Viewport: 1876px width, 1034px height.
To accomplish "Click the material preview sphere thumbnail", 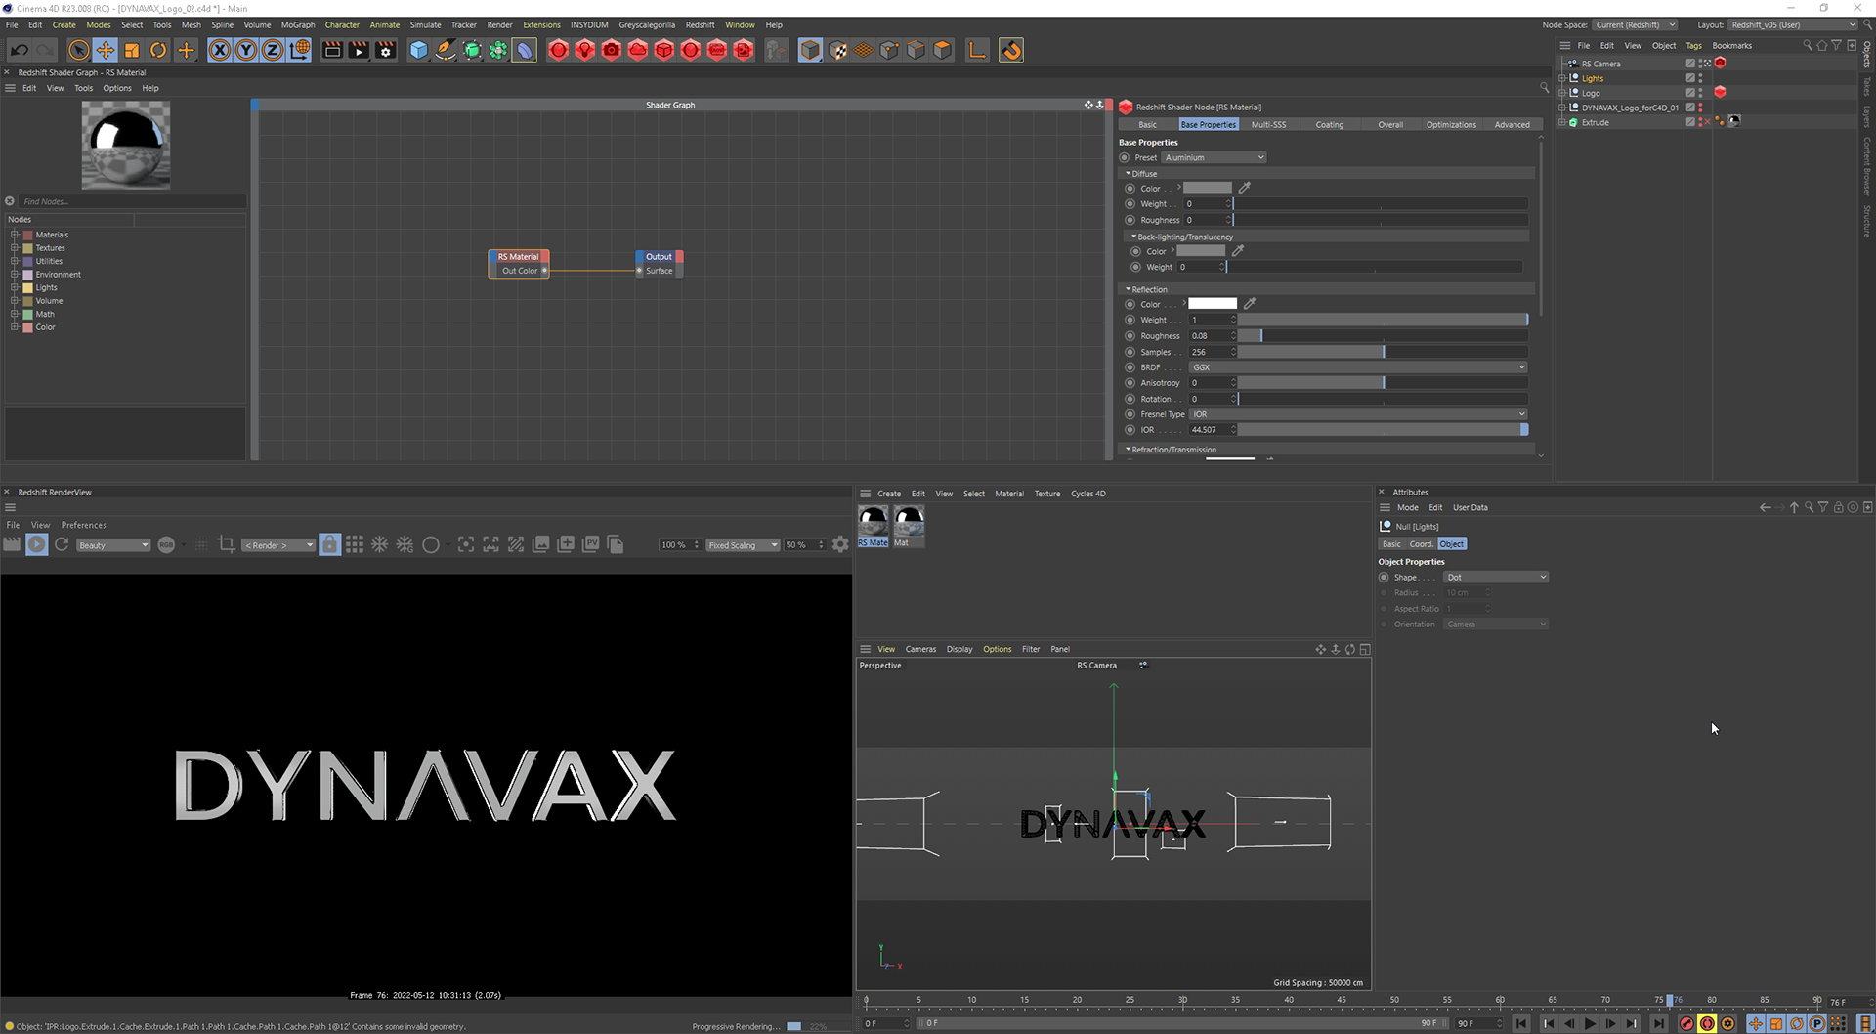I will (125, 145).
